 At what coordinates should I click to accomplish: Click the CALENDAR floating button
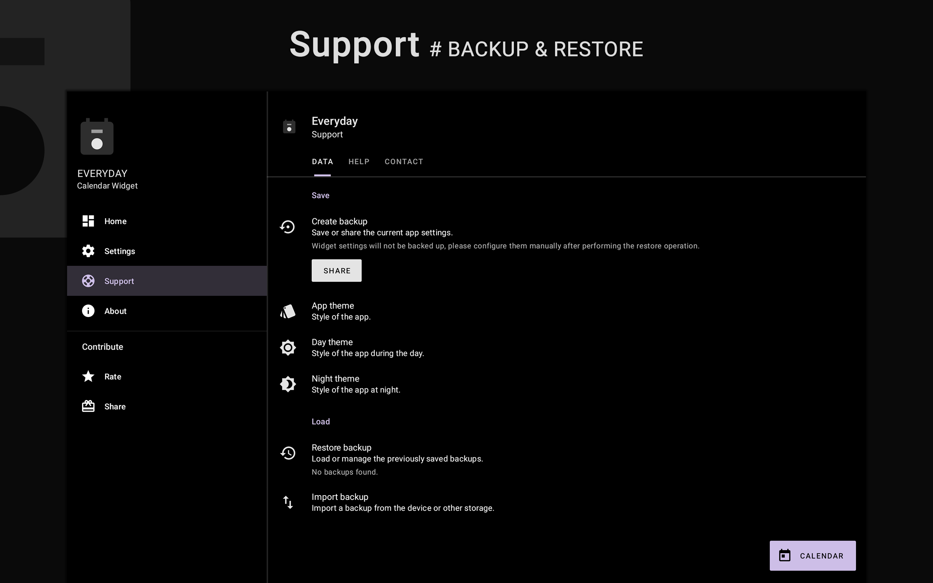[813, 556]
